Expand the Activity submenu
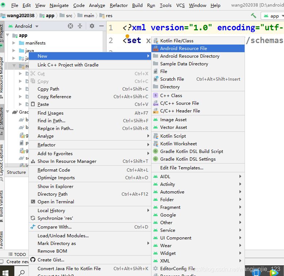Screen dimensions: 284x276 [x=198, y=184]
